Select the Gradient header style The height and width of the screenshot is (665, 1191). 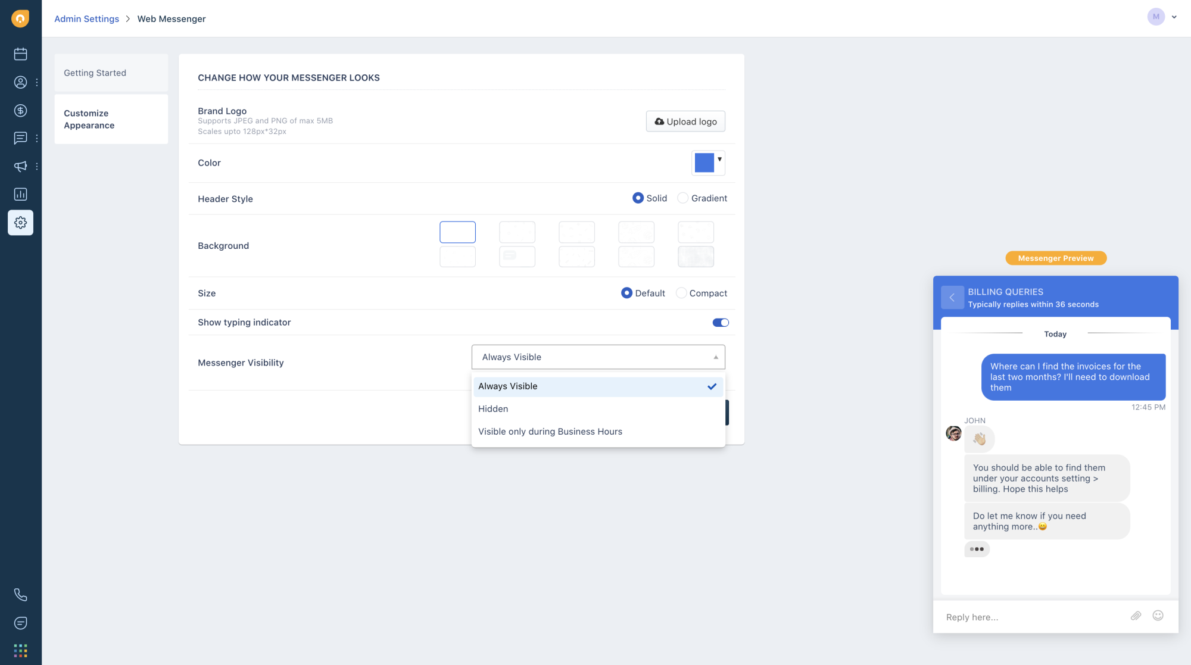click(x=683, y=198)
